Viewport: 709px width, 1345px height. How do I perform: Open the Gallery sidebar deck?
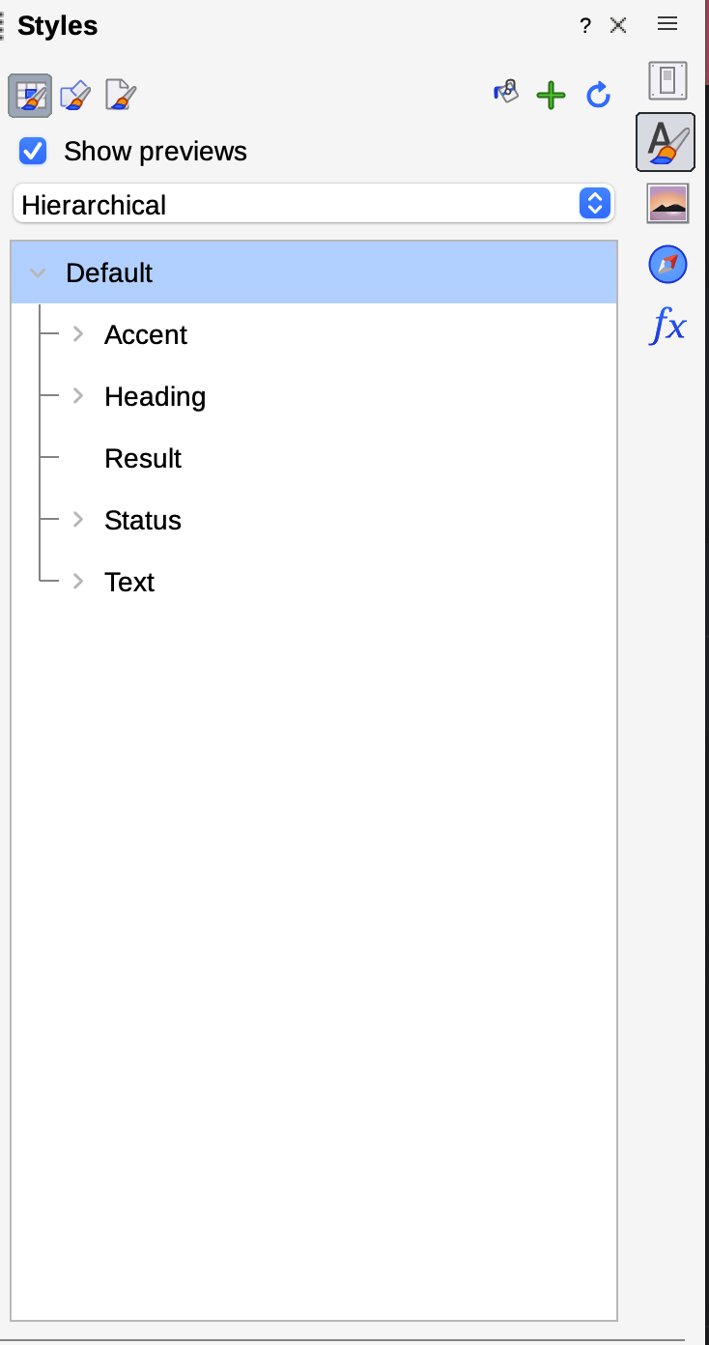click(x=667, y=203)
